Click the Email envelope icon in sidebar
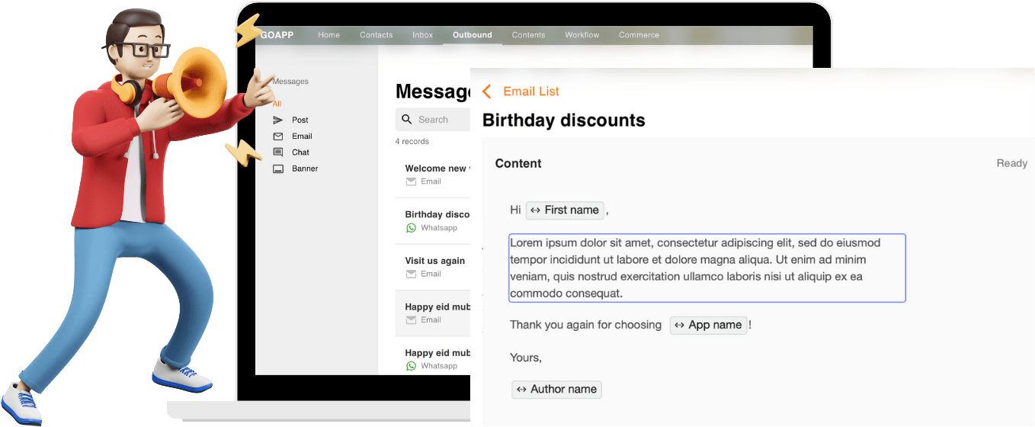 point(278,136)
